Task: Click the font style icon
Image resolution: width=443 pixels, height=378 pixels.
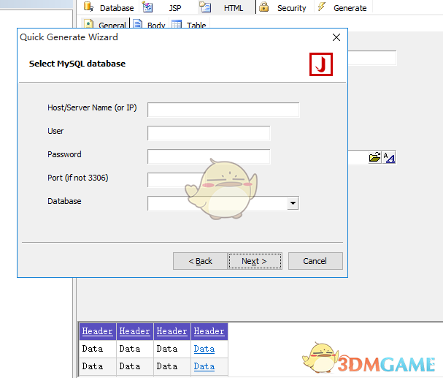Action: tap(389, 157)
